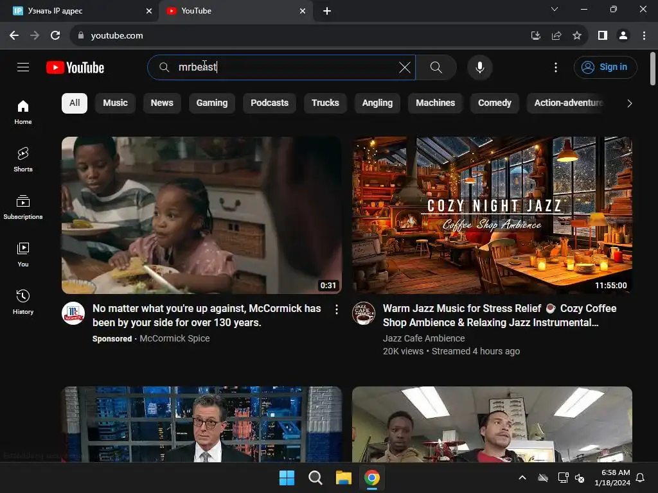Open the Windows Start menu

(x=287, y=478)
